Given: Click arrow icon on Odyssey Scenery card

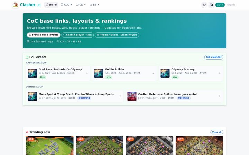Looking at the screenshot, I should [x=219, y=73].
